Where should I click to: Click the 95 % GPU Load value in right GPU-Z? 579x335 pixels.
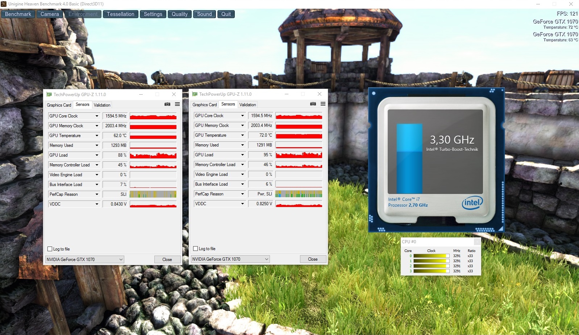point(261,155)
